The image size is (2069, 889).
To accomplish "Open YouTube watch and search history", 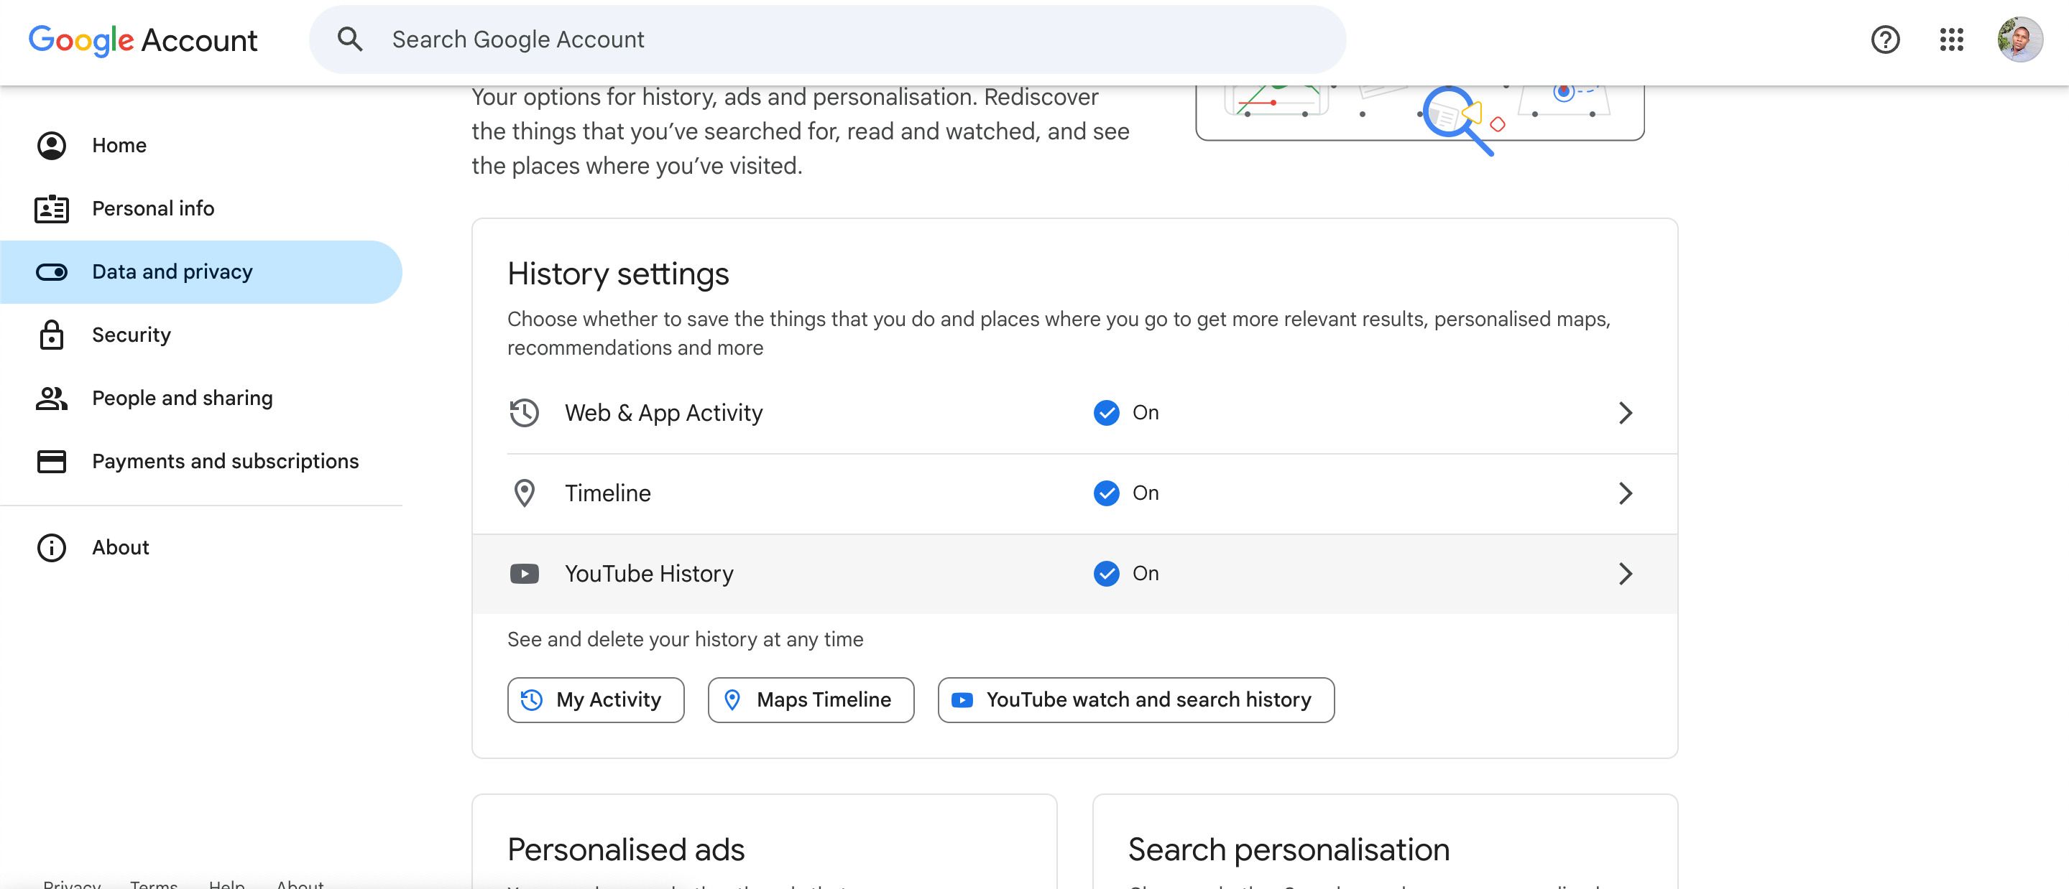I will (x=1135, y=699).
